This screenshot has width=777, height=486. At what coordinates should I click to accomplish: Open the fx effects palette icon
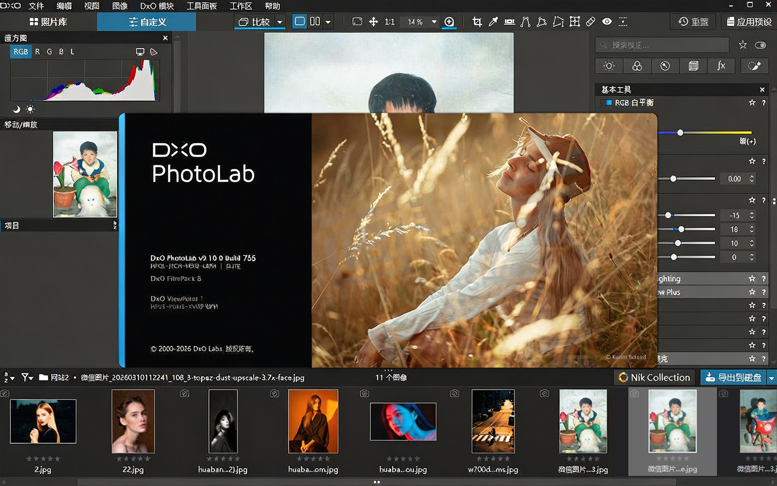pyautogui.click(x=721, y=66)
